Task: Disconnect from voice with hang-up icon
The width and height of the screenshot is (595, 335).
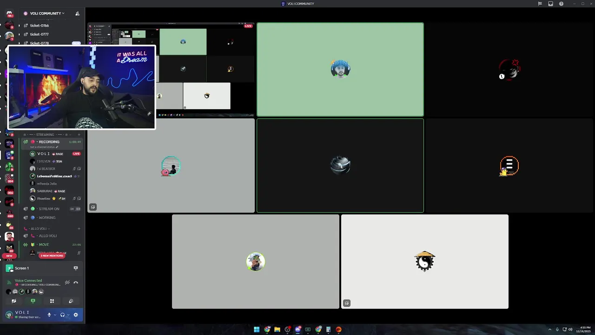Action: 76,282
